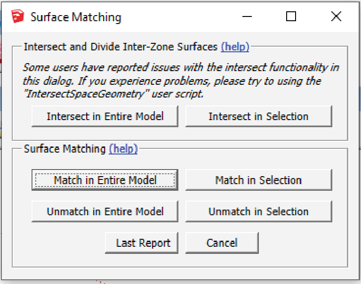Maximize the Surface Matching dialog window
361x284 pixels.
click(x=291, y=17)
